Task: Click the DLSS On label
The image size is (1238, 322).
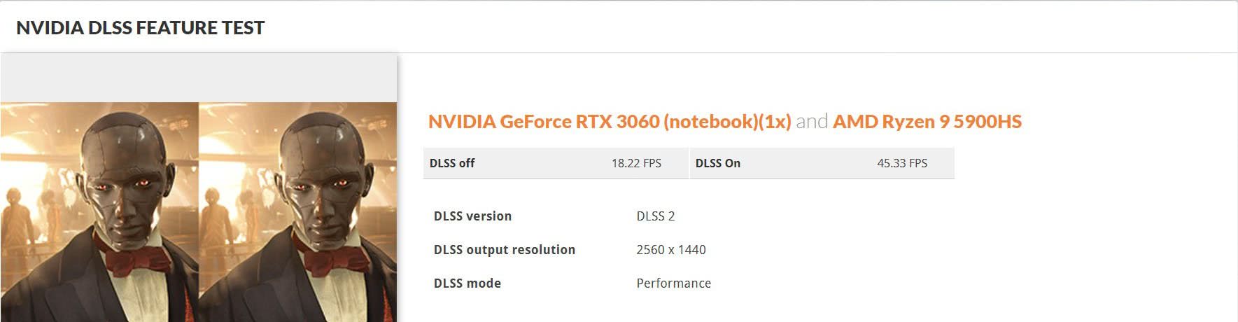Action: pyautogui.click(x=717, y=163)
